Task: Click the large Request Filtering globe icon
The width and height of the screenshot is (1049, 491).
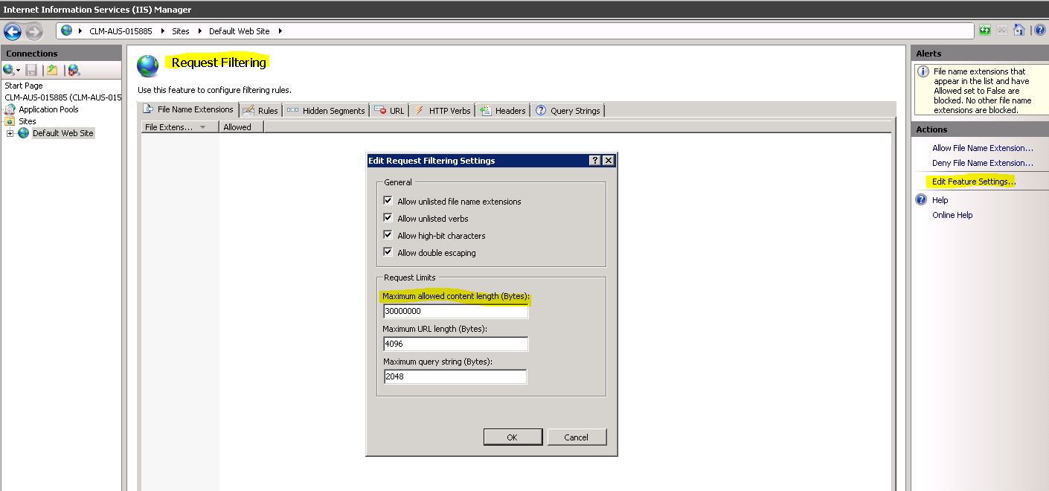Action: 148,65
